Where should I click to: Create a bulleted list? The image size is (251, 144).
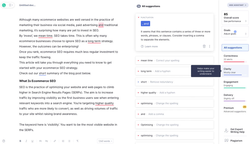(x=69, y=141)
